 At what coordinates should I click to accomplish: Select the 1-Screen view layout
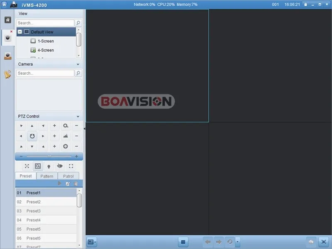46,41
